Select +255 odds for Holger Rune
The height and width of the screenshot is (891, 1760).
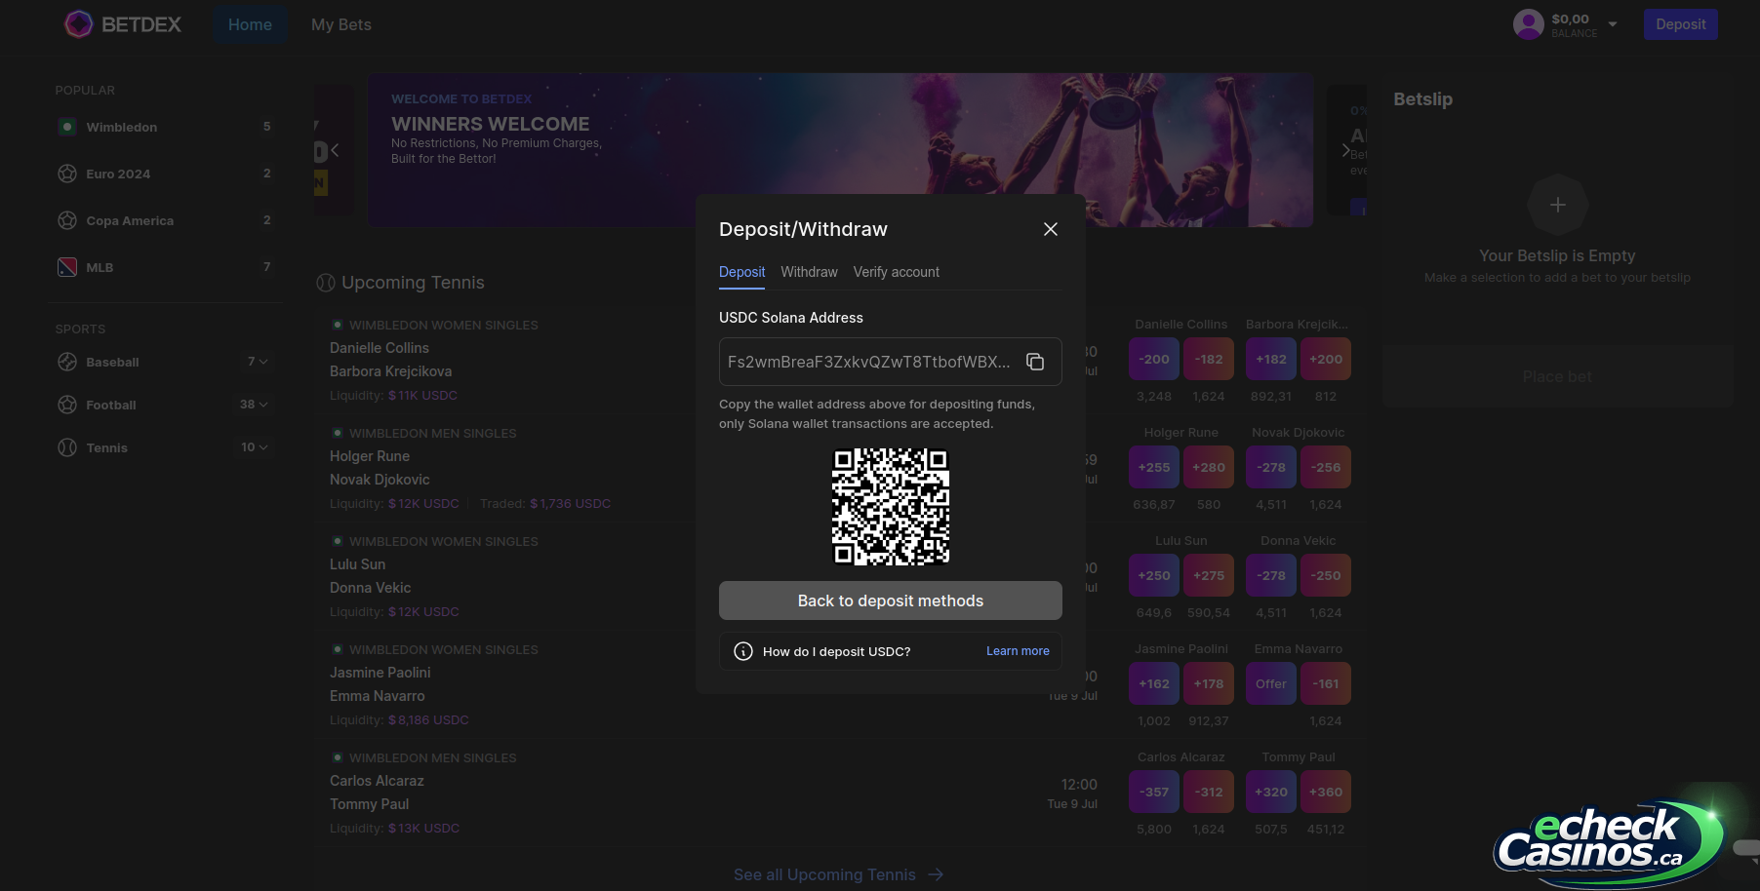[1154, 468]
